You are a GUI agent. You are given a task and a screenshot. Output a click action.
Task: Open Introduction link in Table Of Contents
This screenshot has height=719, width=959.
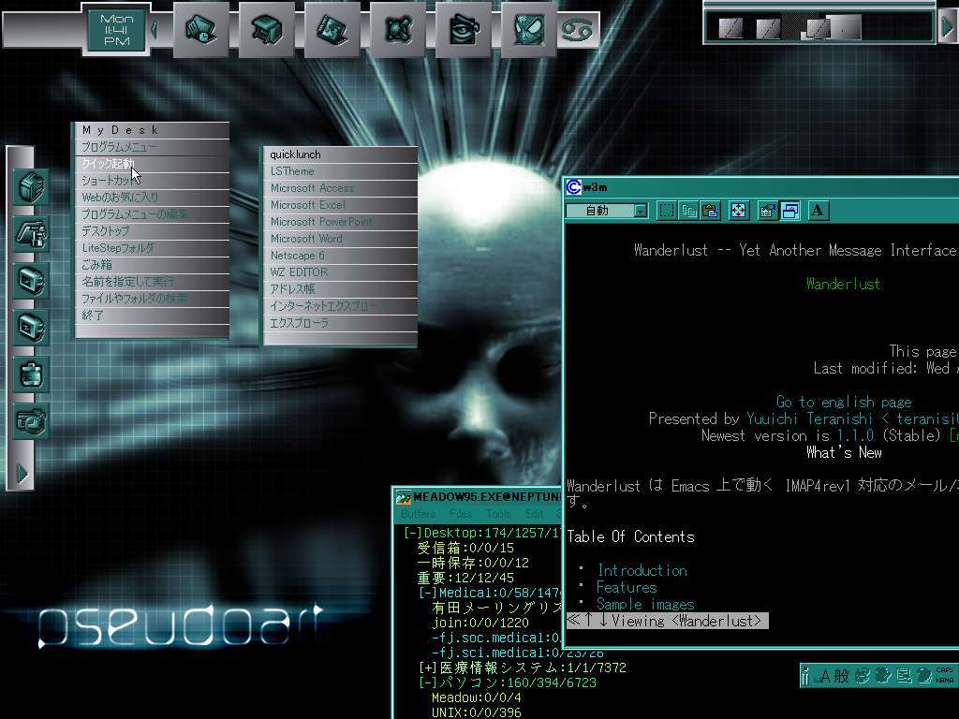tap(642, 570)
